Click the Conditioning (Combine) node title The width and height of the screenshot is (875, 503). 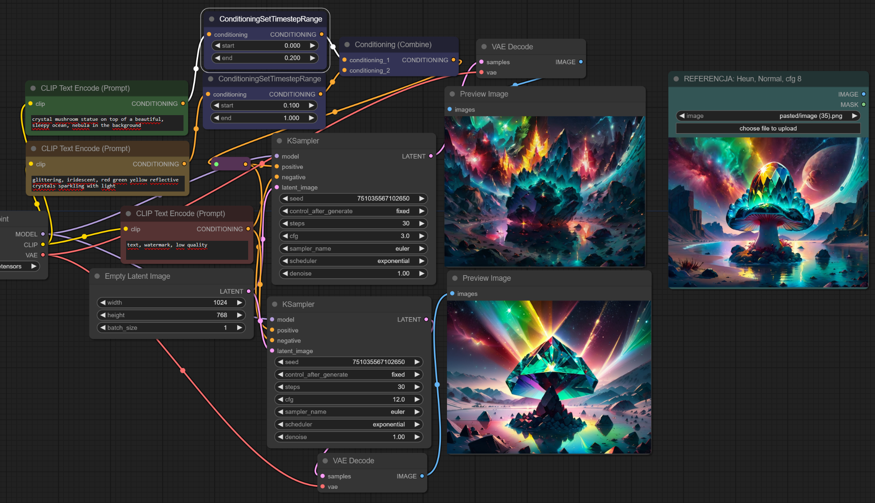393,45
